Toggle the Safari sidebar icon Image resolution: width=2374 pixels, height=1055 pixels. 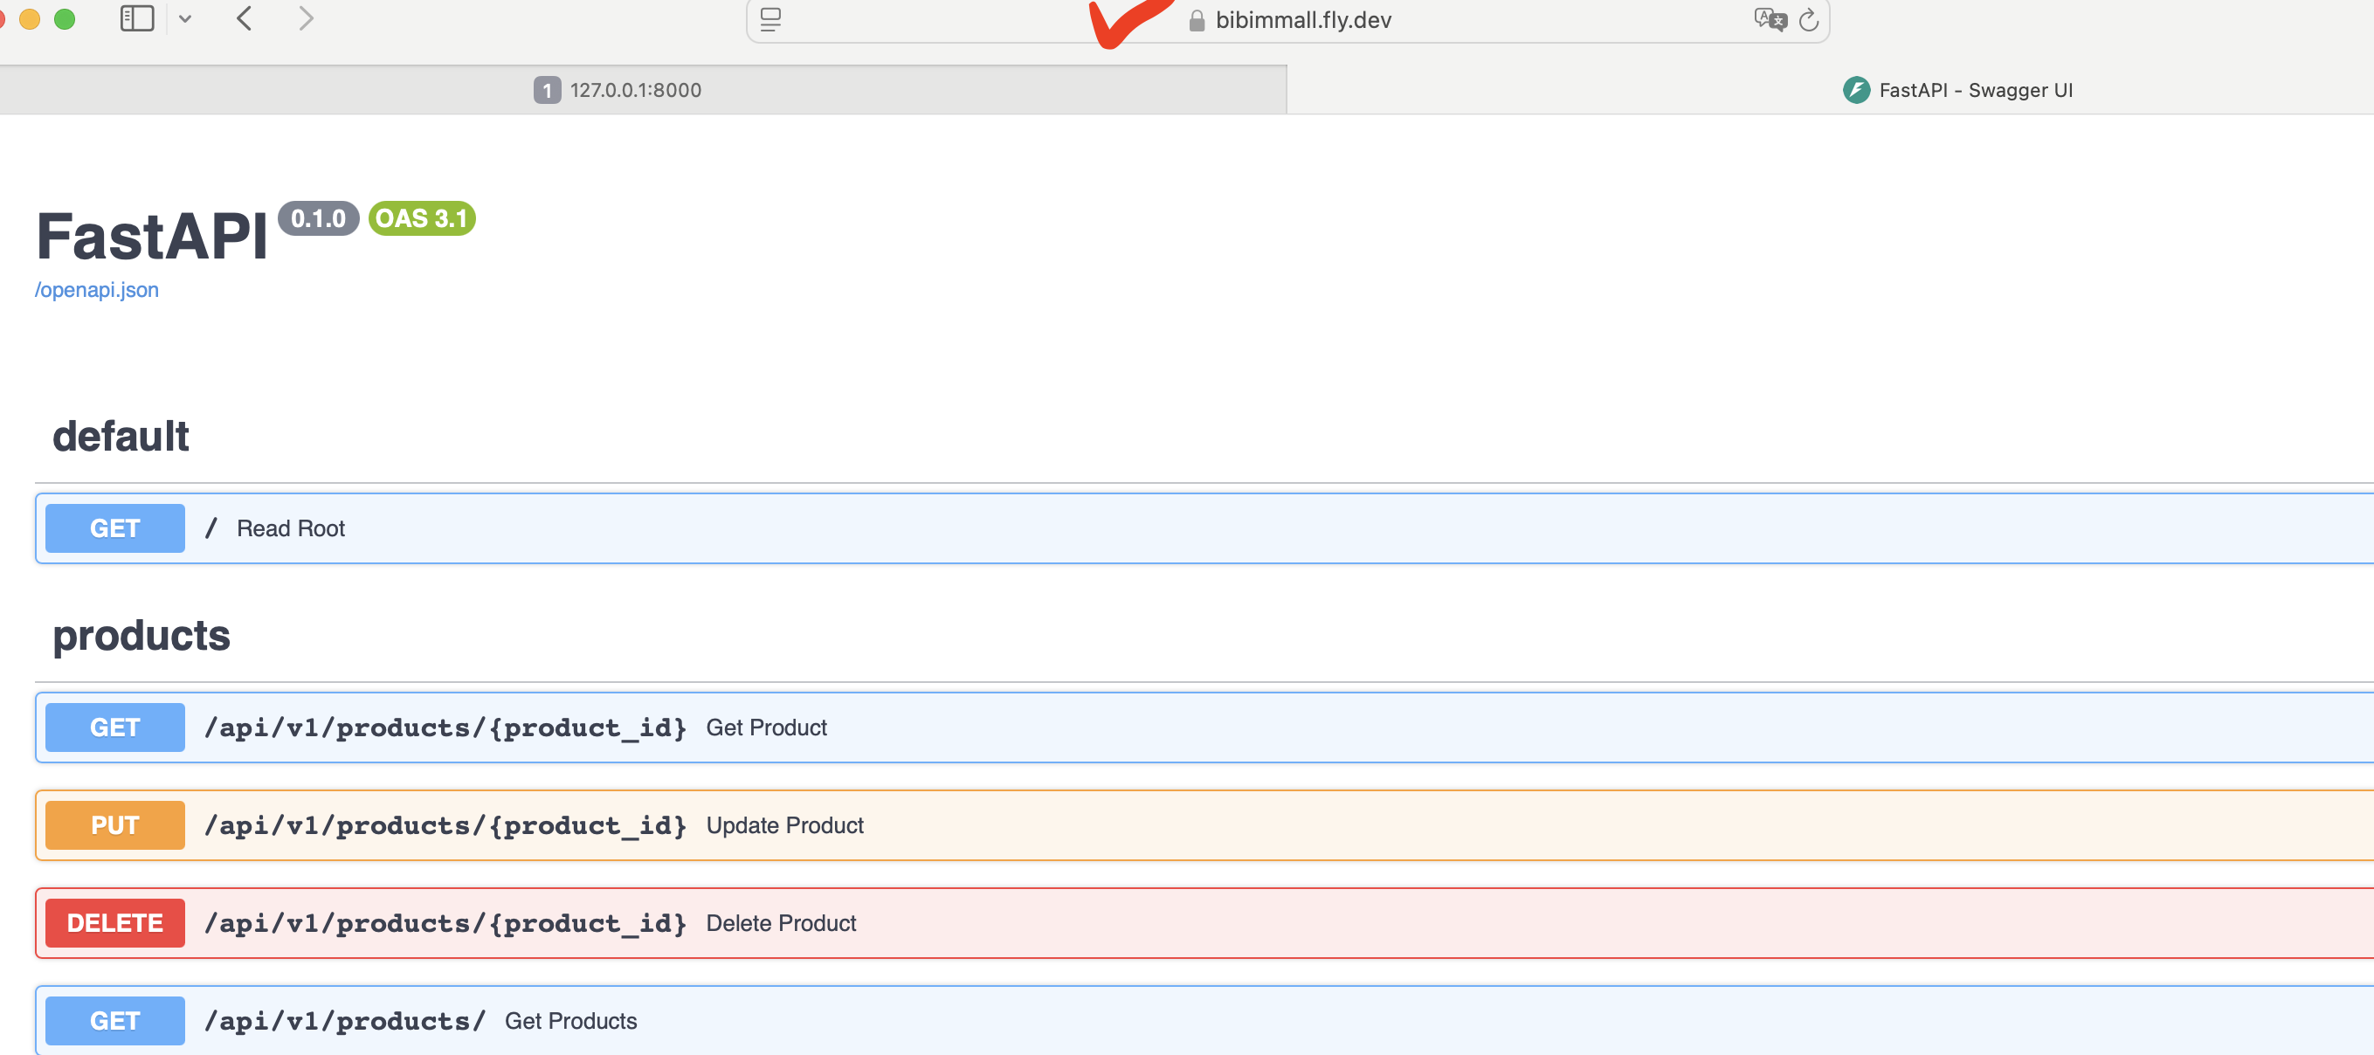tap(137, 18)
